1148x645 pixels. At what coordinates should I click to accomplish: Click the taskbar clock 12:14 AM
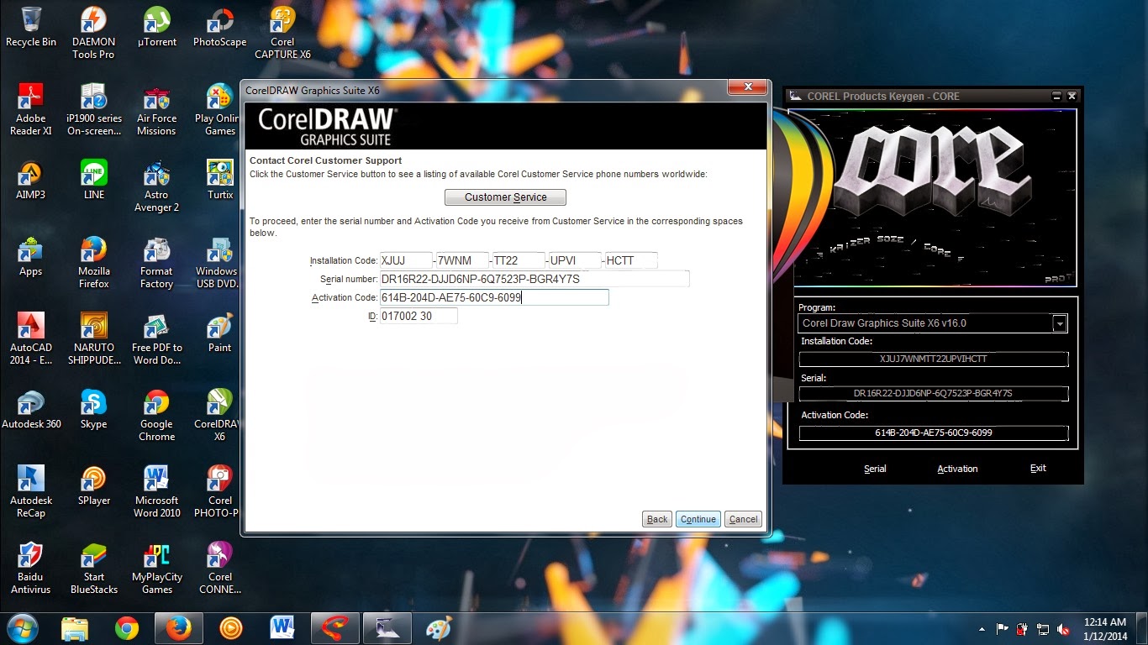pos(1105,629)
